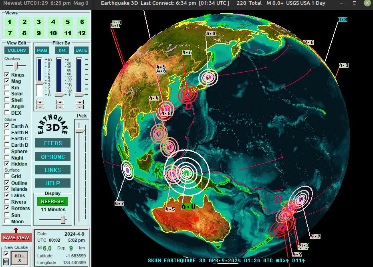Click the M button beside BELL X

click(6, 262)
